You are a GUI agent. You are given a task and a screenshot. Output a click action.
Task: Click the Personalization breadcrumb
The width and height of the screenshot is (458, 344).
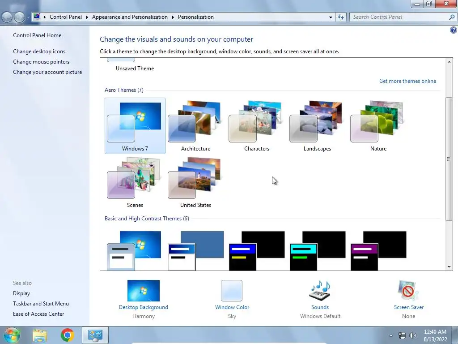pos(196,17)
